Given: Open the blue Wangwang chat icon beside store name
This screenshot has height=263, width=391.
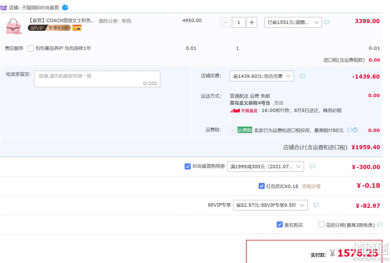Looking at the screenshot, I should (x=65, y=7).
